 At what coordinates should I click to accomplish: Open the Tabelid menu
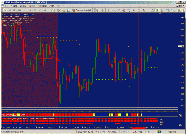(x=32, y=6)
